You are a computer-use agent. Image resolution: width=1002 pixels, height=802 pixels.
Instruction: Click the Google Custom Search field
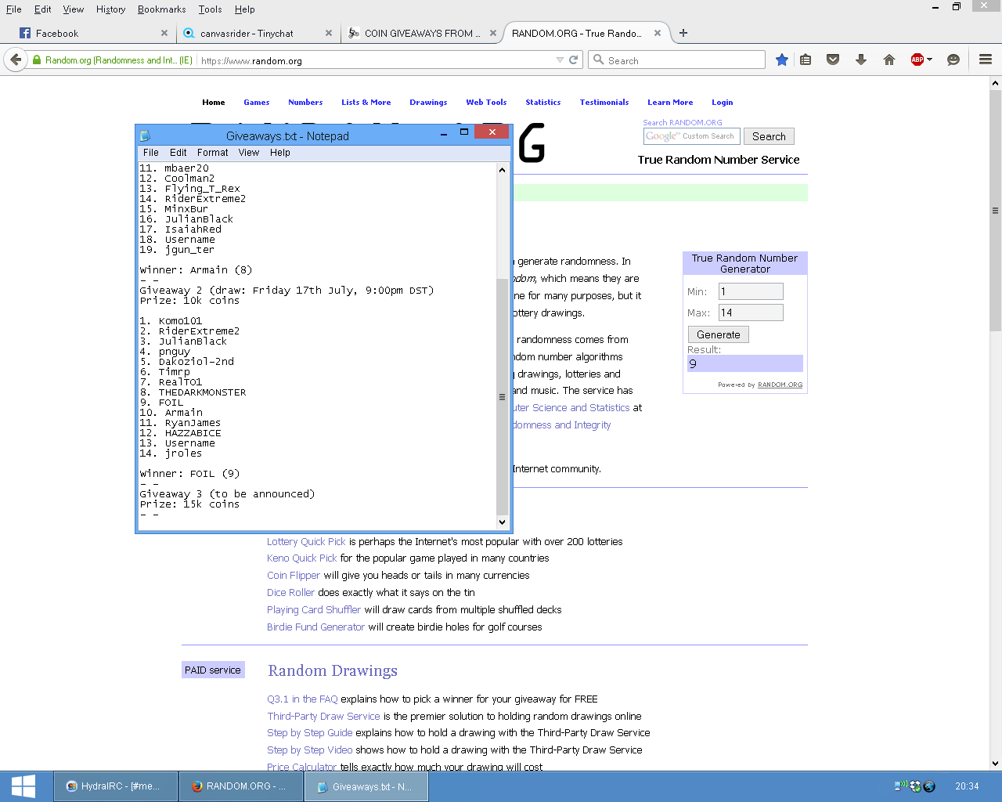[x=692, y=136]
